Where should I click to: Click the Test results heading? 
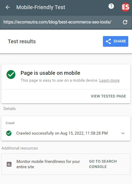point(22,41)
